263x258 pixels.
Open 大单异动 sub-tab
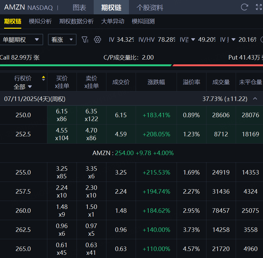[x=112, y=21]
